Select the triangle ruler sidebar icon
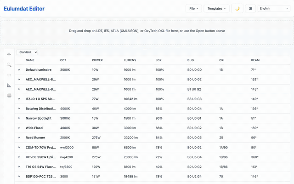 (x=9, y=85)
